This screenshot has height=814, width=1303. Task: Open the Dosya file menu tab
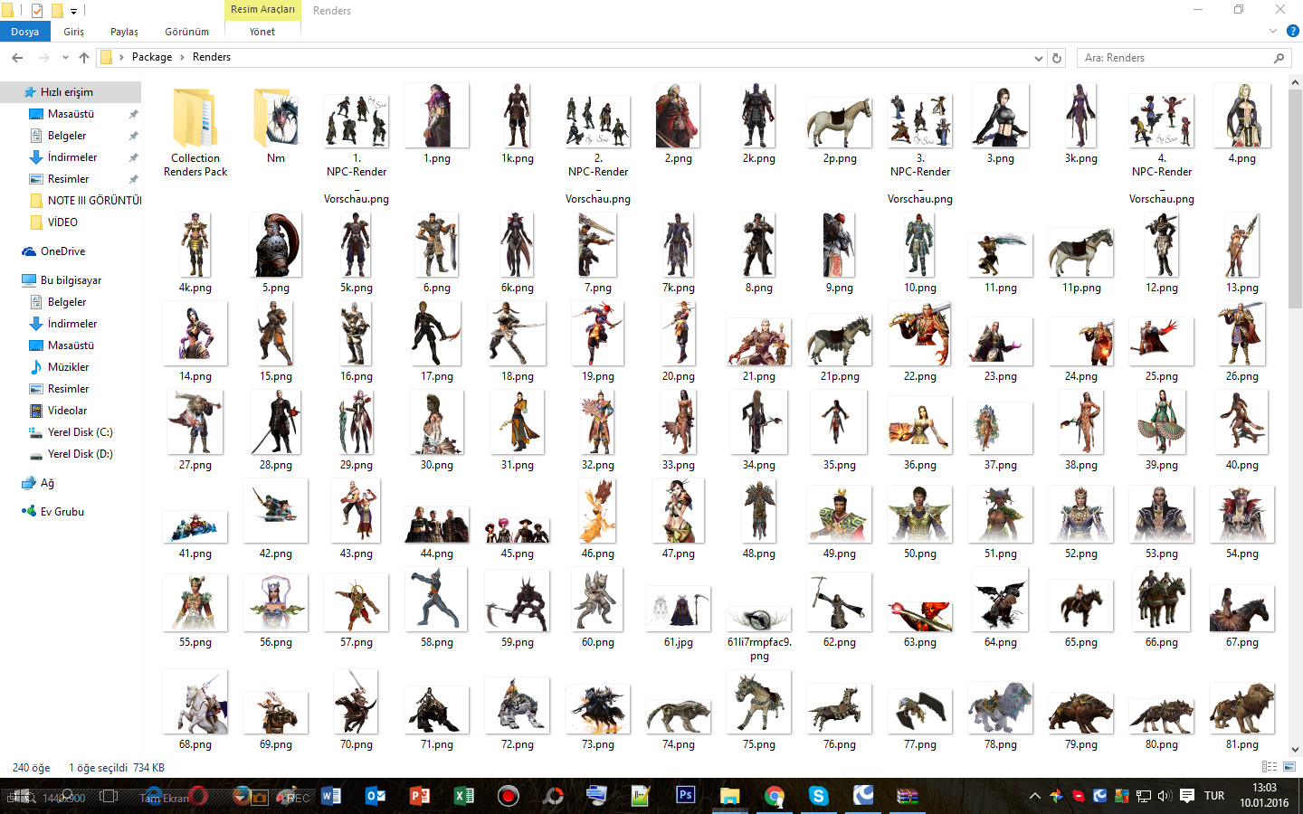point(25,32)
